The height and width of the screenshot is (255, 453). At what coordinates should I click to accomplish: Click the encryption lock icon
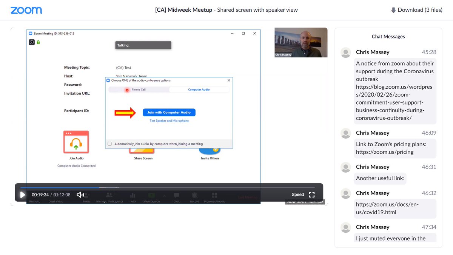click(38, 42)
